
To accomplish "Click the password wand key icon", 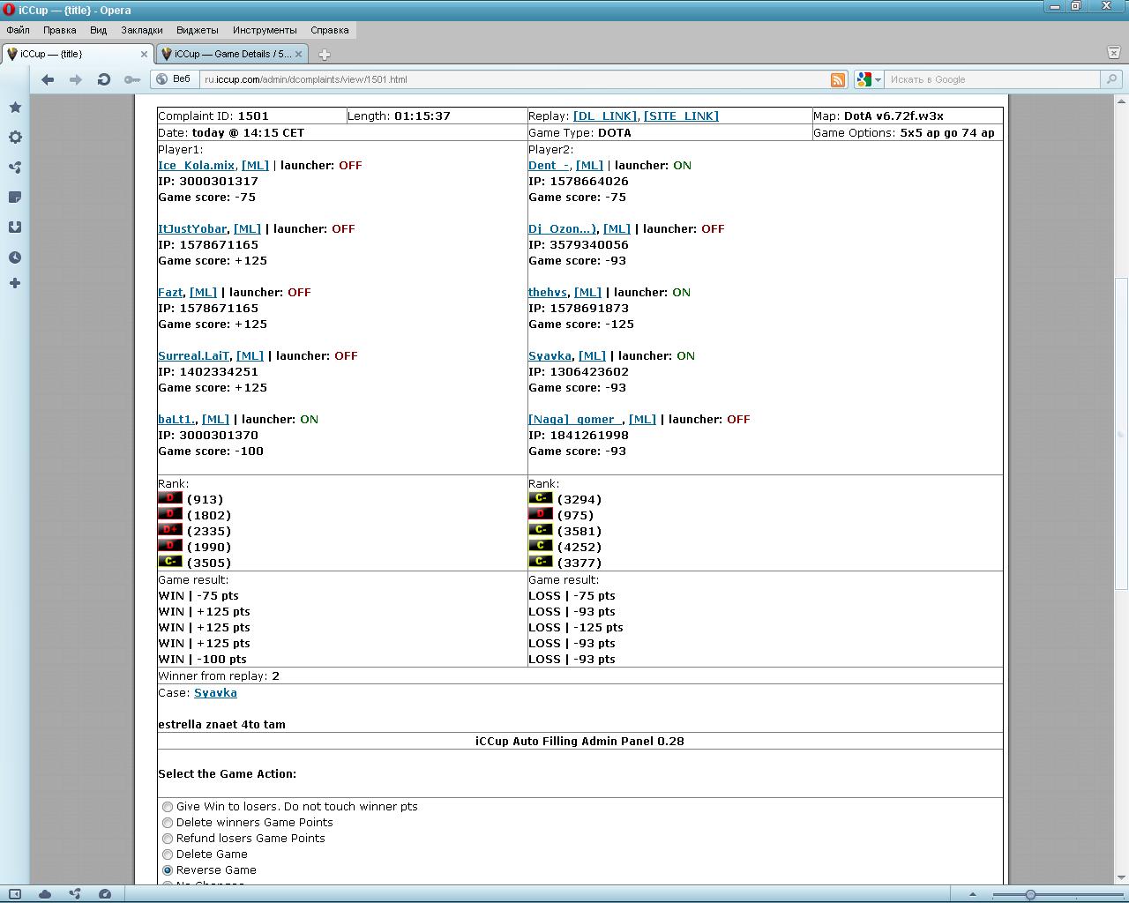I will point(132,79).
